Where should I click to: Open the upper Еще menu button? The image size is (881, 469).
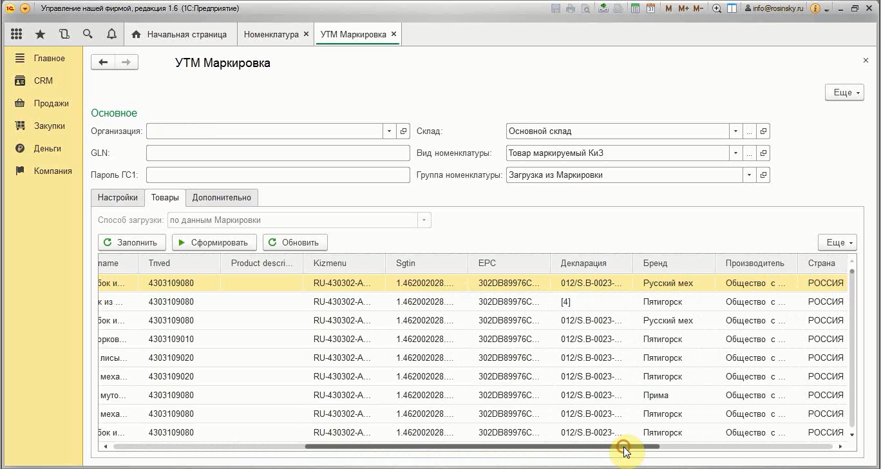[x=844, y=93]
